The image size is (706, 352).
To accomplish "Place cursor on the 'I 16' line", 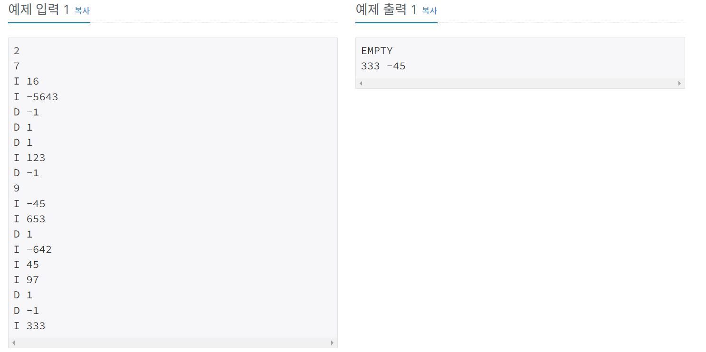I will coord(27,82).
